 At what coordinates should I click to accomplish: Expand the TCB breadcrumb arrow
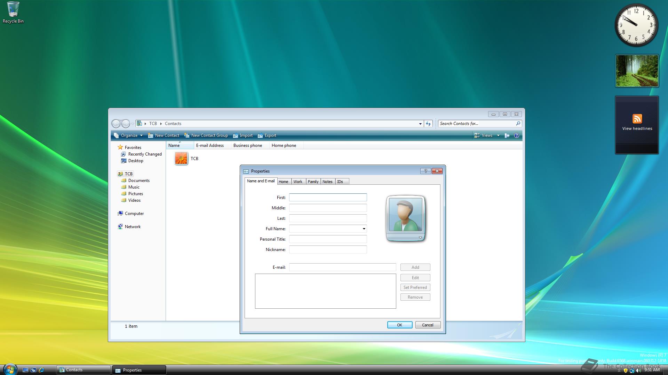[x=161, y=124]
